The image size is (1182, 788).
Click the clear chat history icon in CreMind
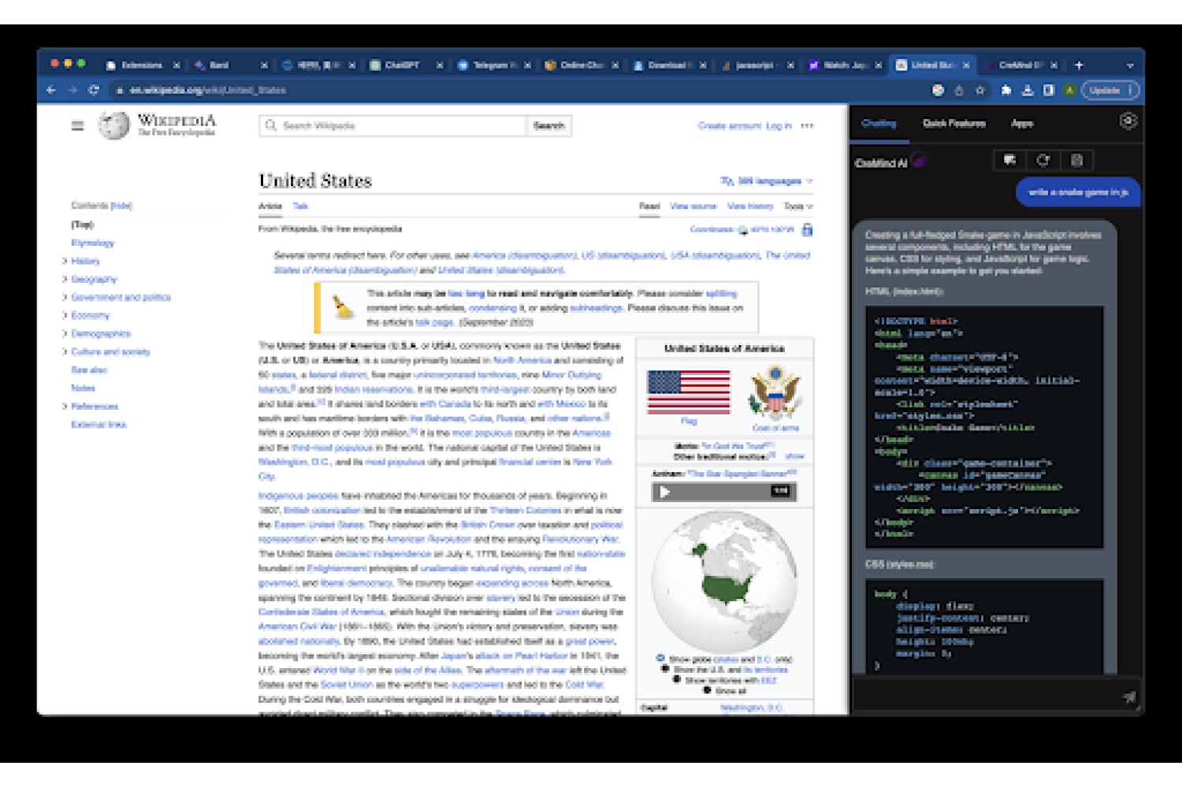[1076, 161]
